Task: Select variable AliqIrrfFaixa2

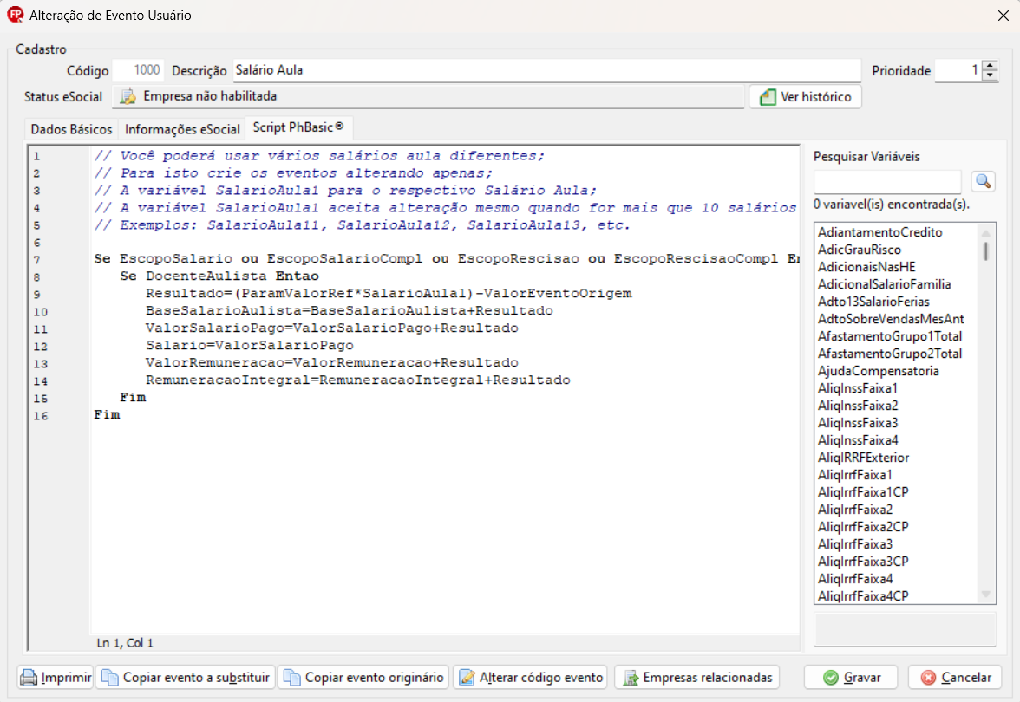Action: (x=855, y=510)
